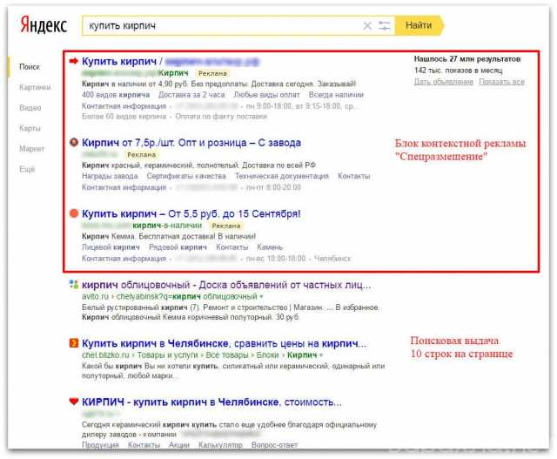The height and width of the screenshot is (459, 557).
Task: Open 'Камень' sitelink
Action: click(270, 247)
